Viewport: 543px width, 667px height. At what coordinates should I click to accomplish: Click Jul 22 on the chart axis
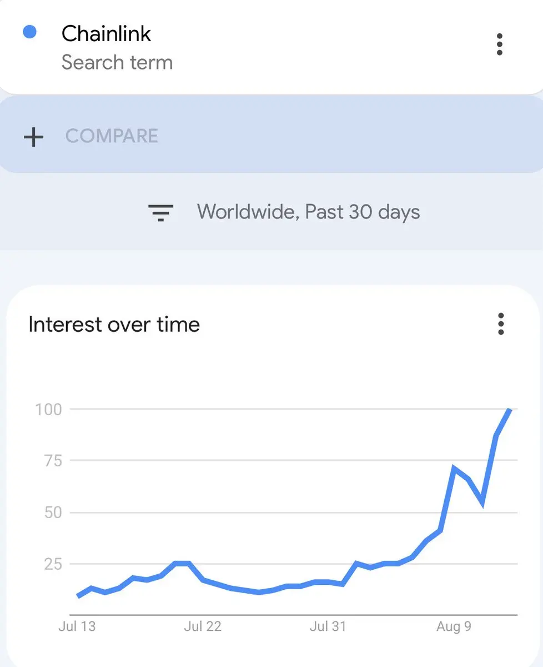pos(203,626)
